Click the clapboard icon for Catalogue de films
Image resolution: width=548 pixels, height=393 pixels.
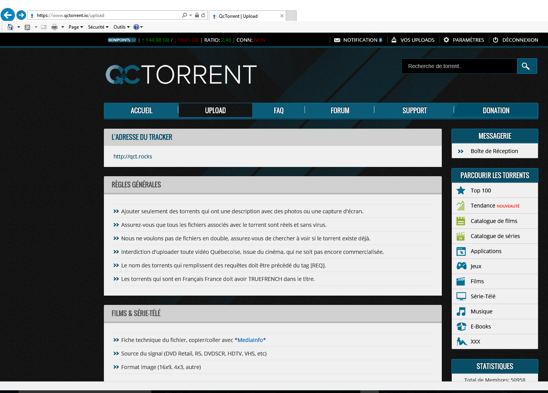[461, 221]
